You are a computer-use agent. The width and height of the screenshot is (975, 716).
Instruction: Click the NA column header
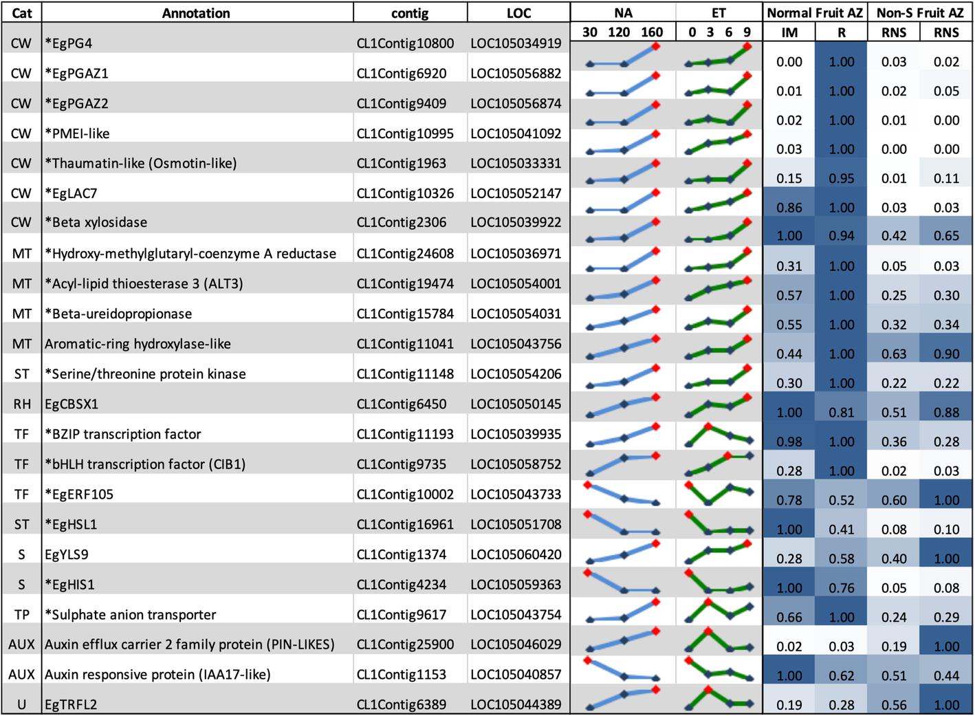pyautogui.click(x=623, y=12)
